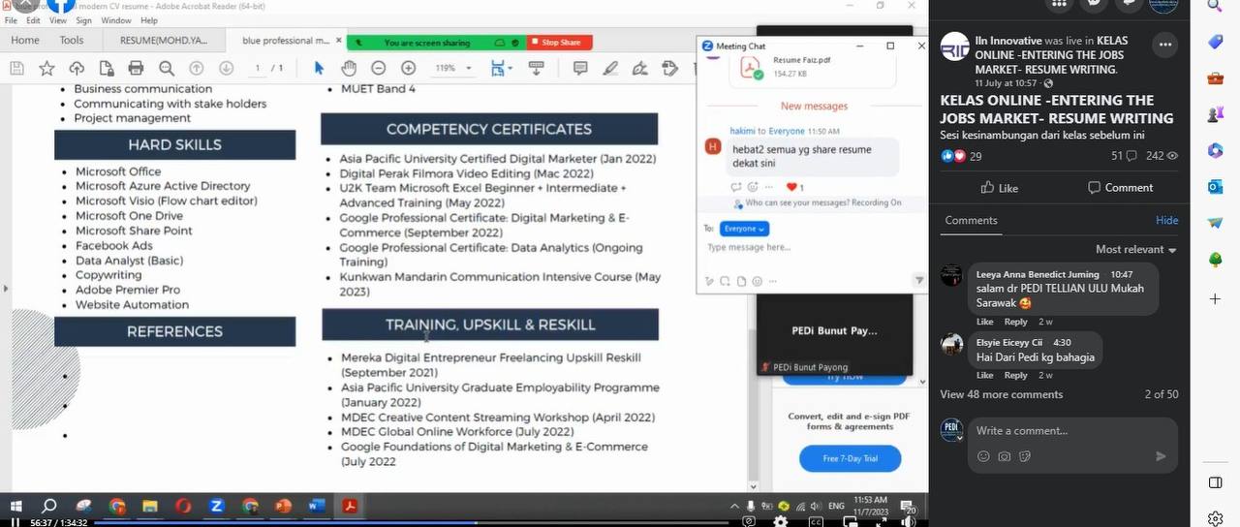
Task: Select the Highlight text pen tool
Action: coord(610,68)
